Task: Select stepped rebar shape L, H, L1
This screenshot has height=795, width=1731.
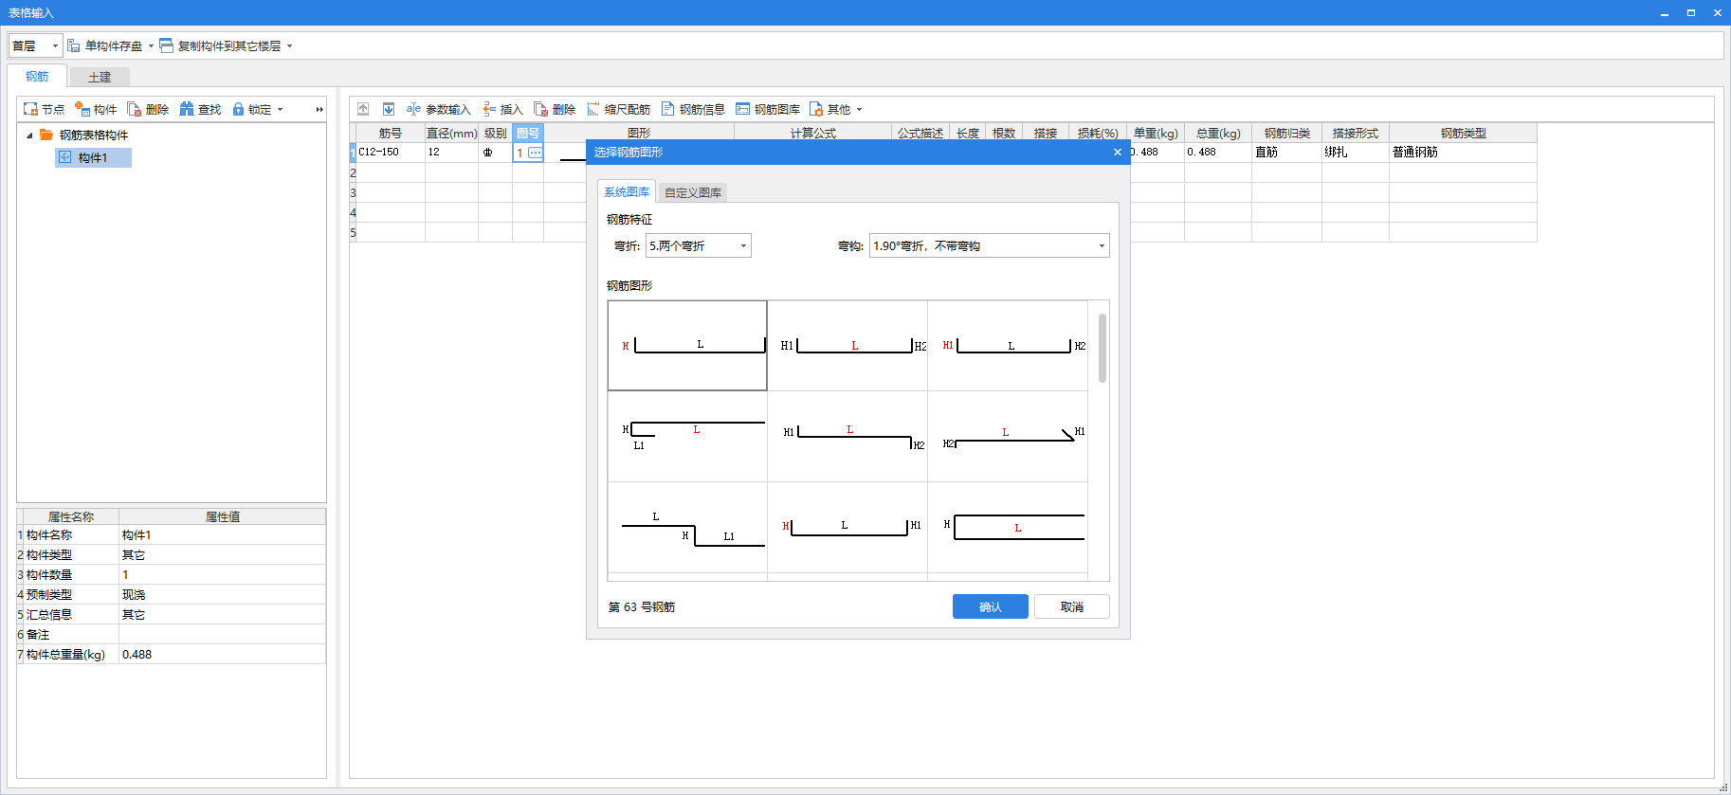Action: click(x=687, y=527)
